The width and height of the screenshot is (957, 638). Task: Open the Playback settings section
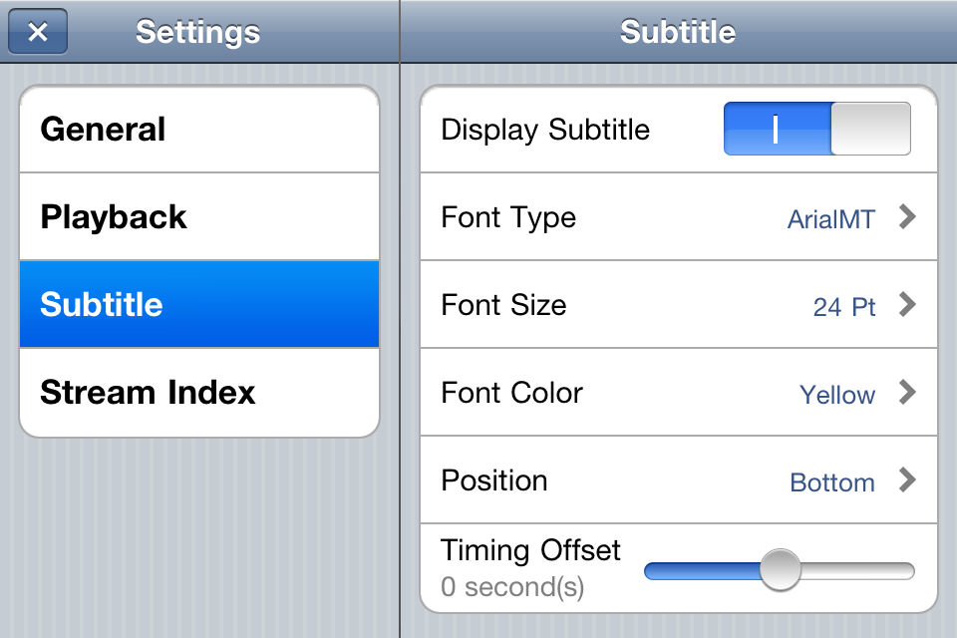(x=199, y=217)
